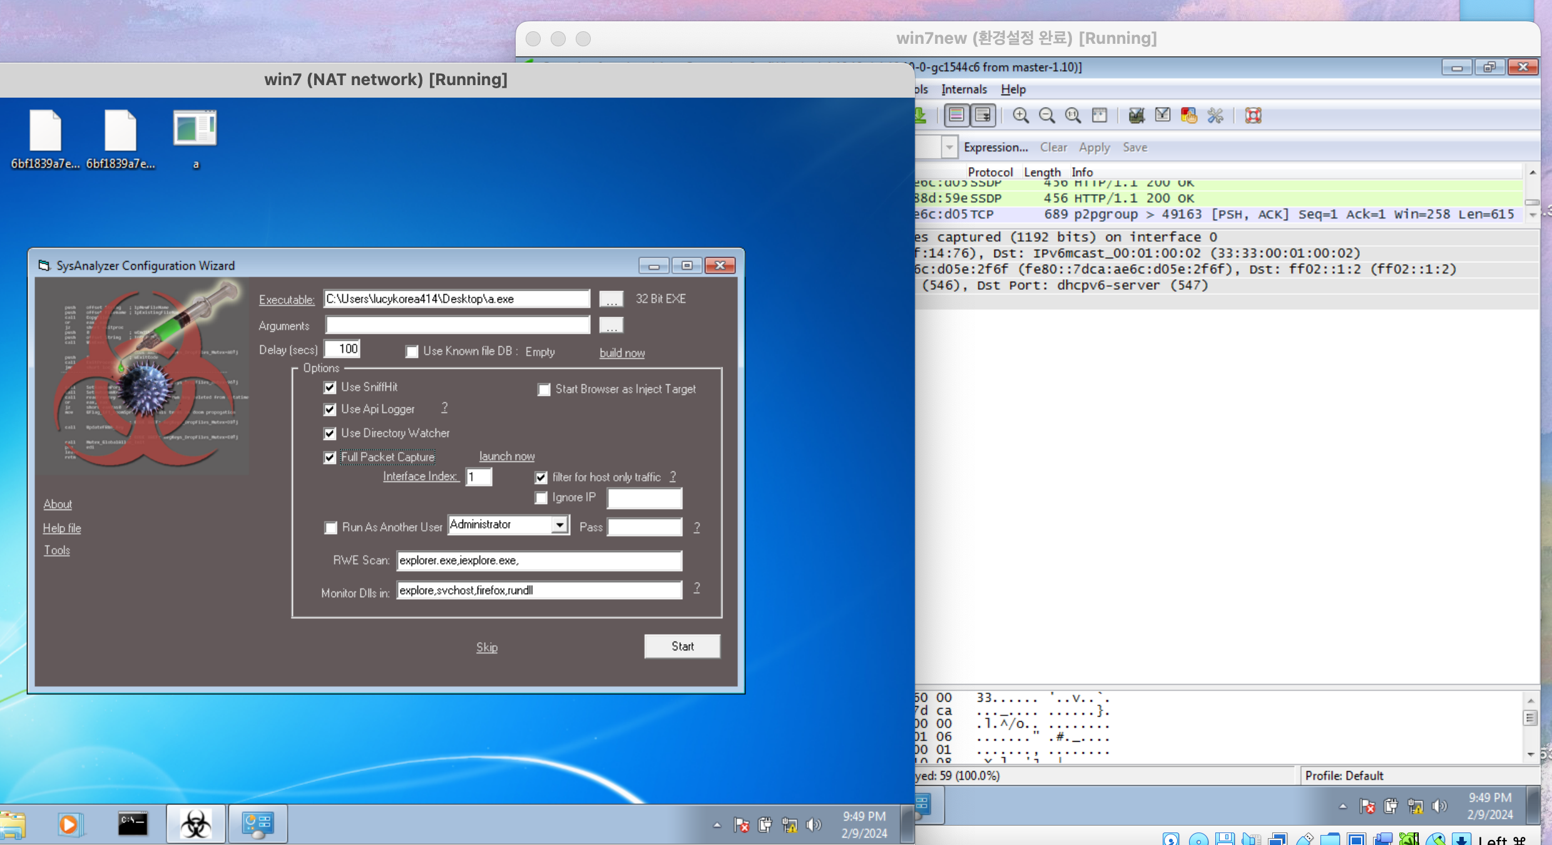The height and width of the screenshot is (845, 1552).
Task: Click the Wireshark Zoom Out magnifier icon
Action: [x=1047, y=116]
